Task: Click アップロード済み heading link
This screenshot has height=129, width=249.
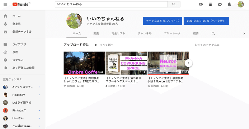Action: [x=76, y=45]
